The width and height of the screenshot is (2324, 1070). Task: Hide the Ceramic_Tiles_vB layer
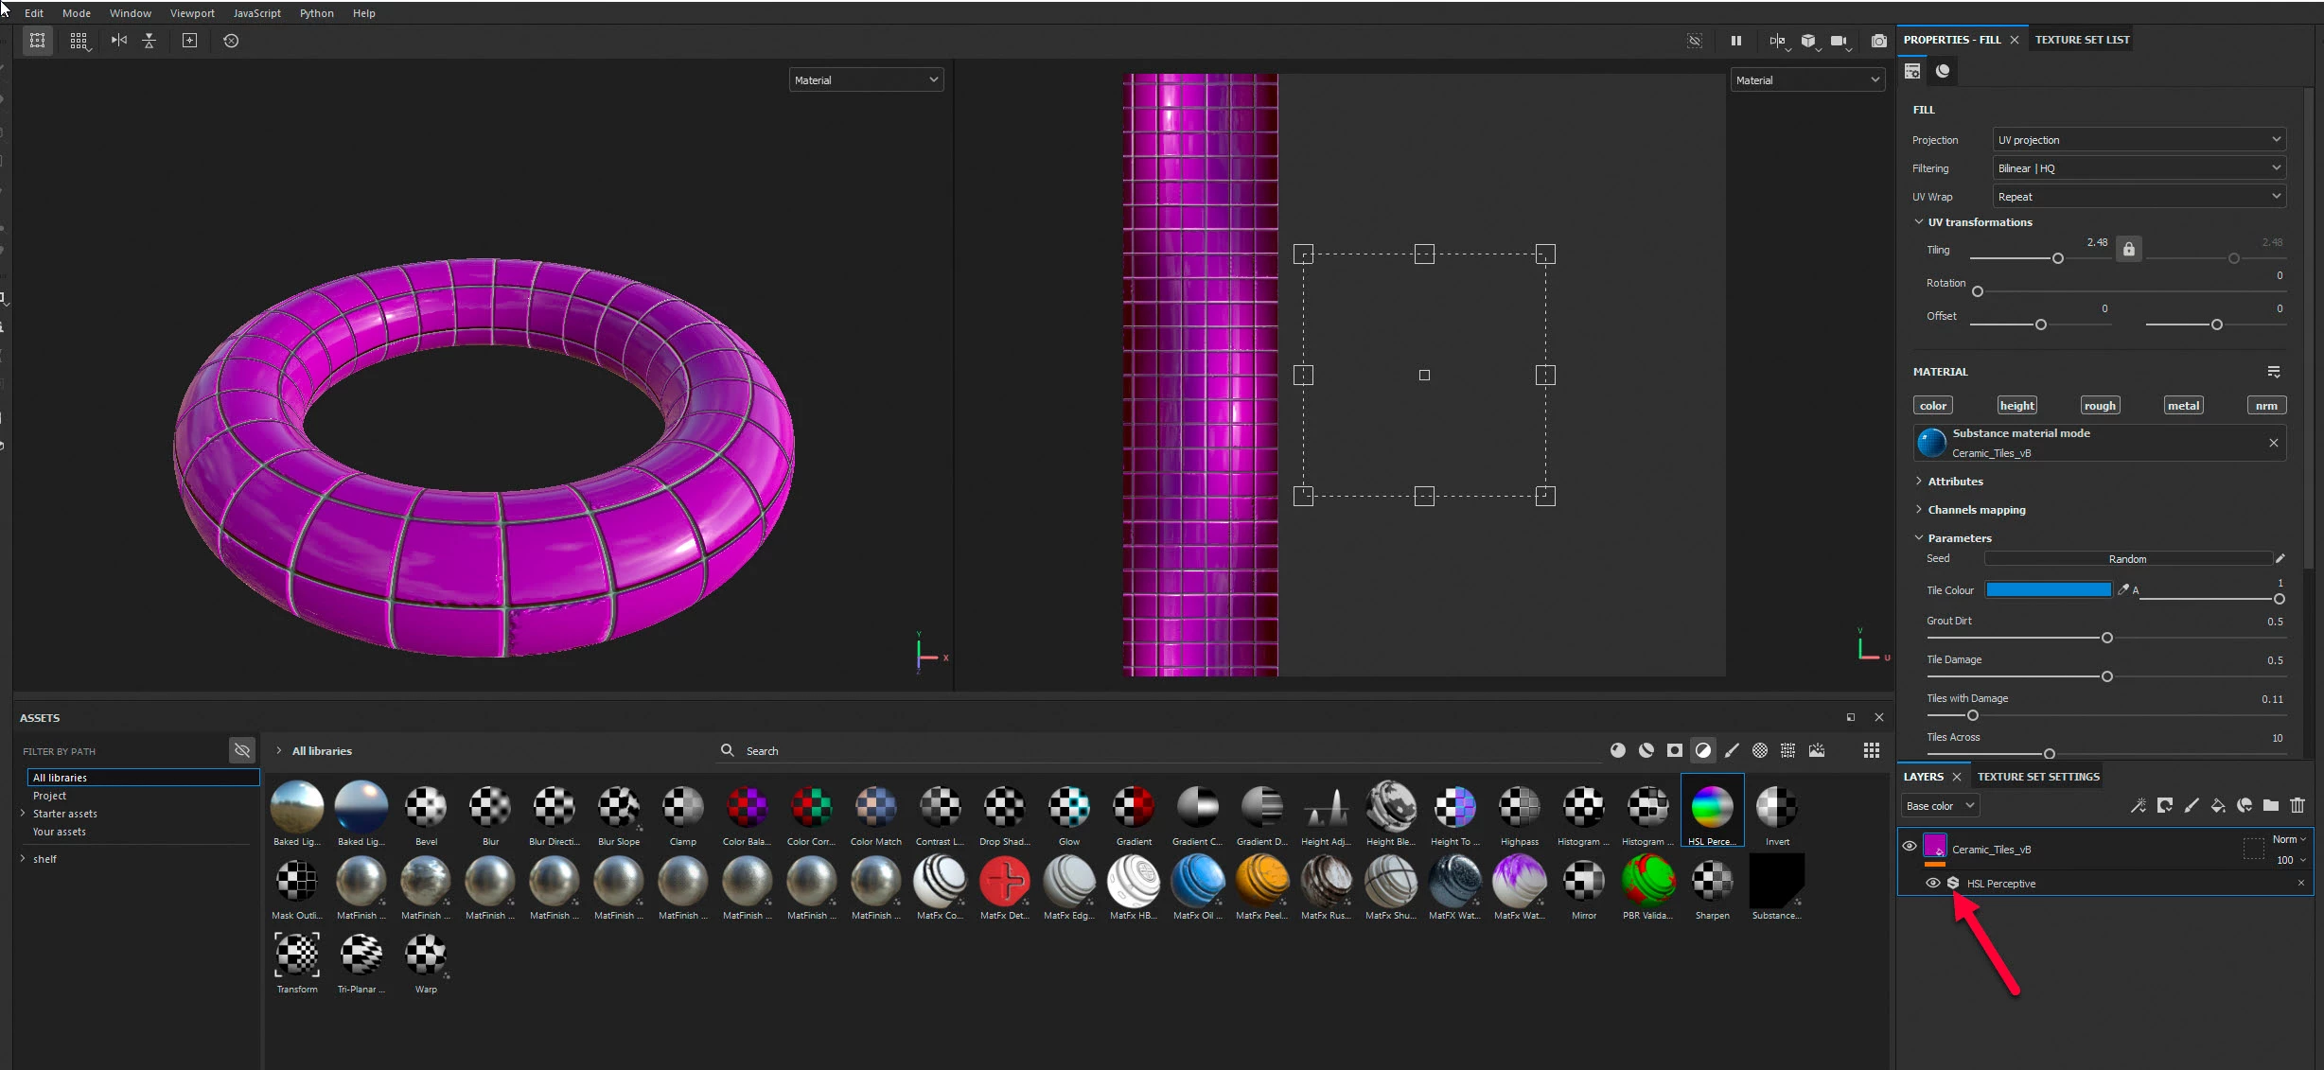1910,846
